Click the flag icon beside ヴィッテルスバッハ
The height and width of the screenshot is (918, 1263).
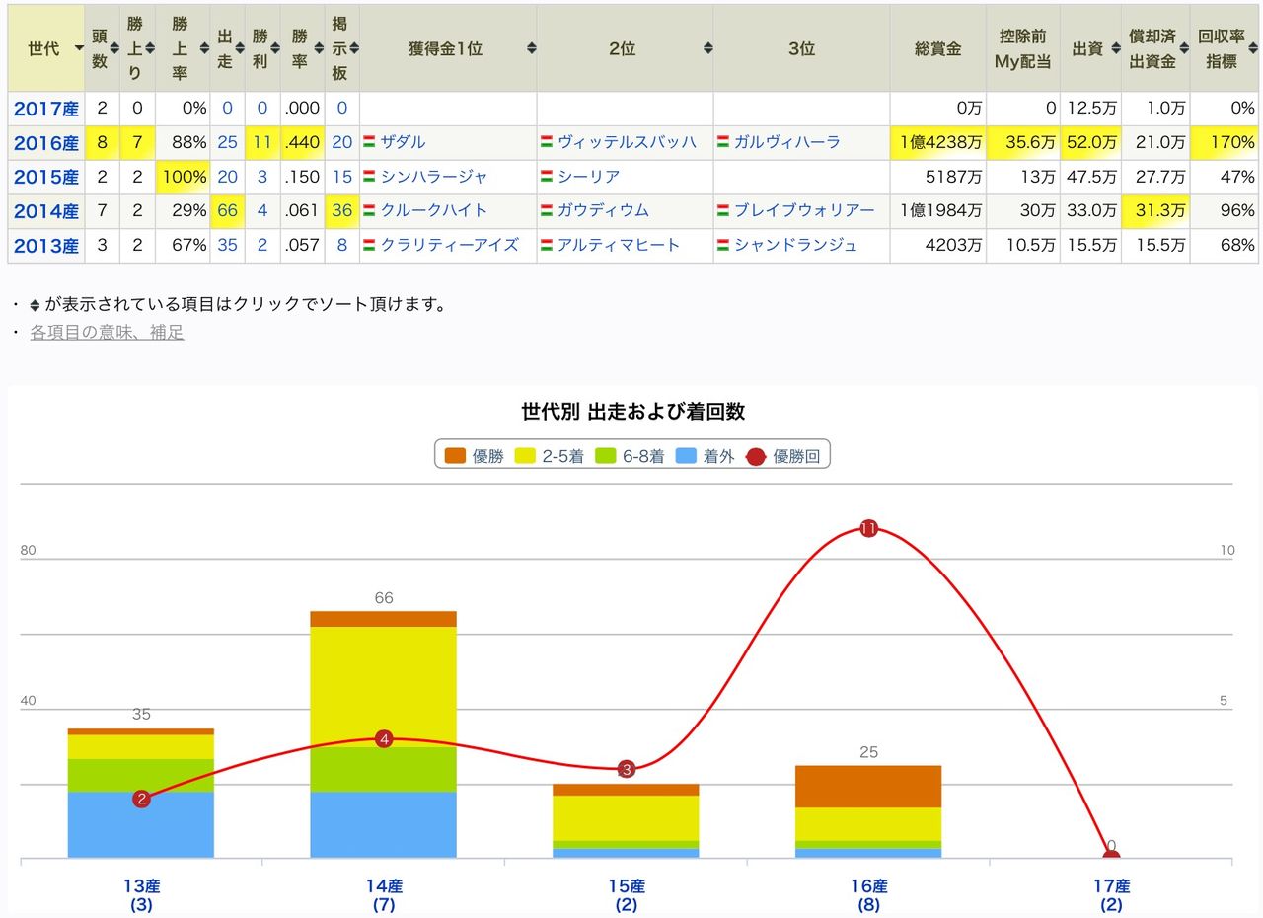point(545,141)
